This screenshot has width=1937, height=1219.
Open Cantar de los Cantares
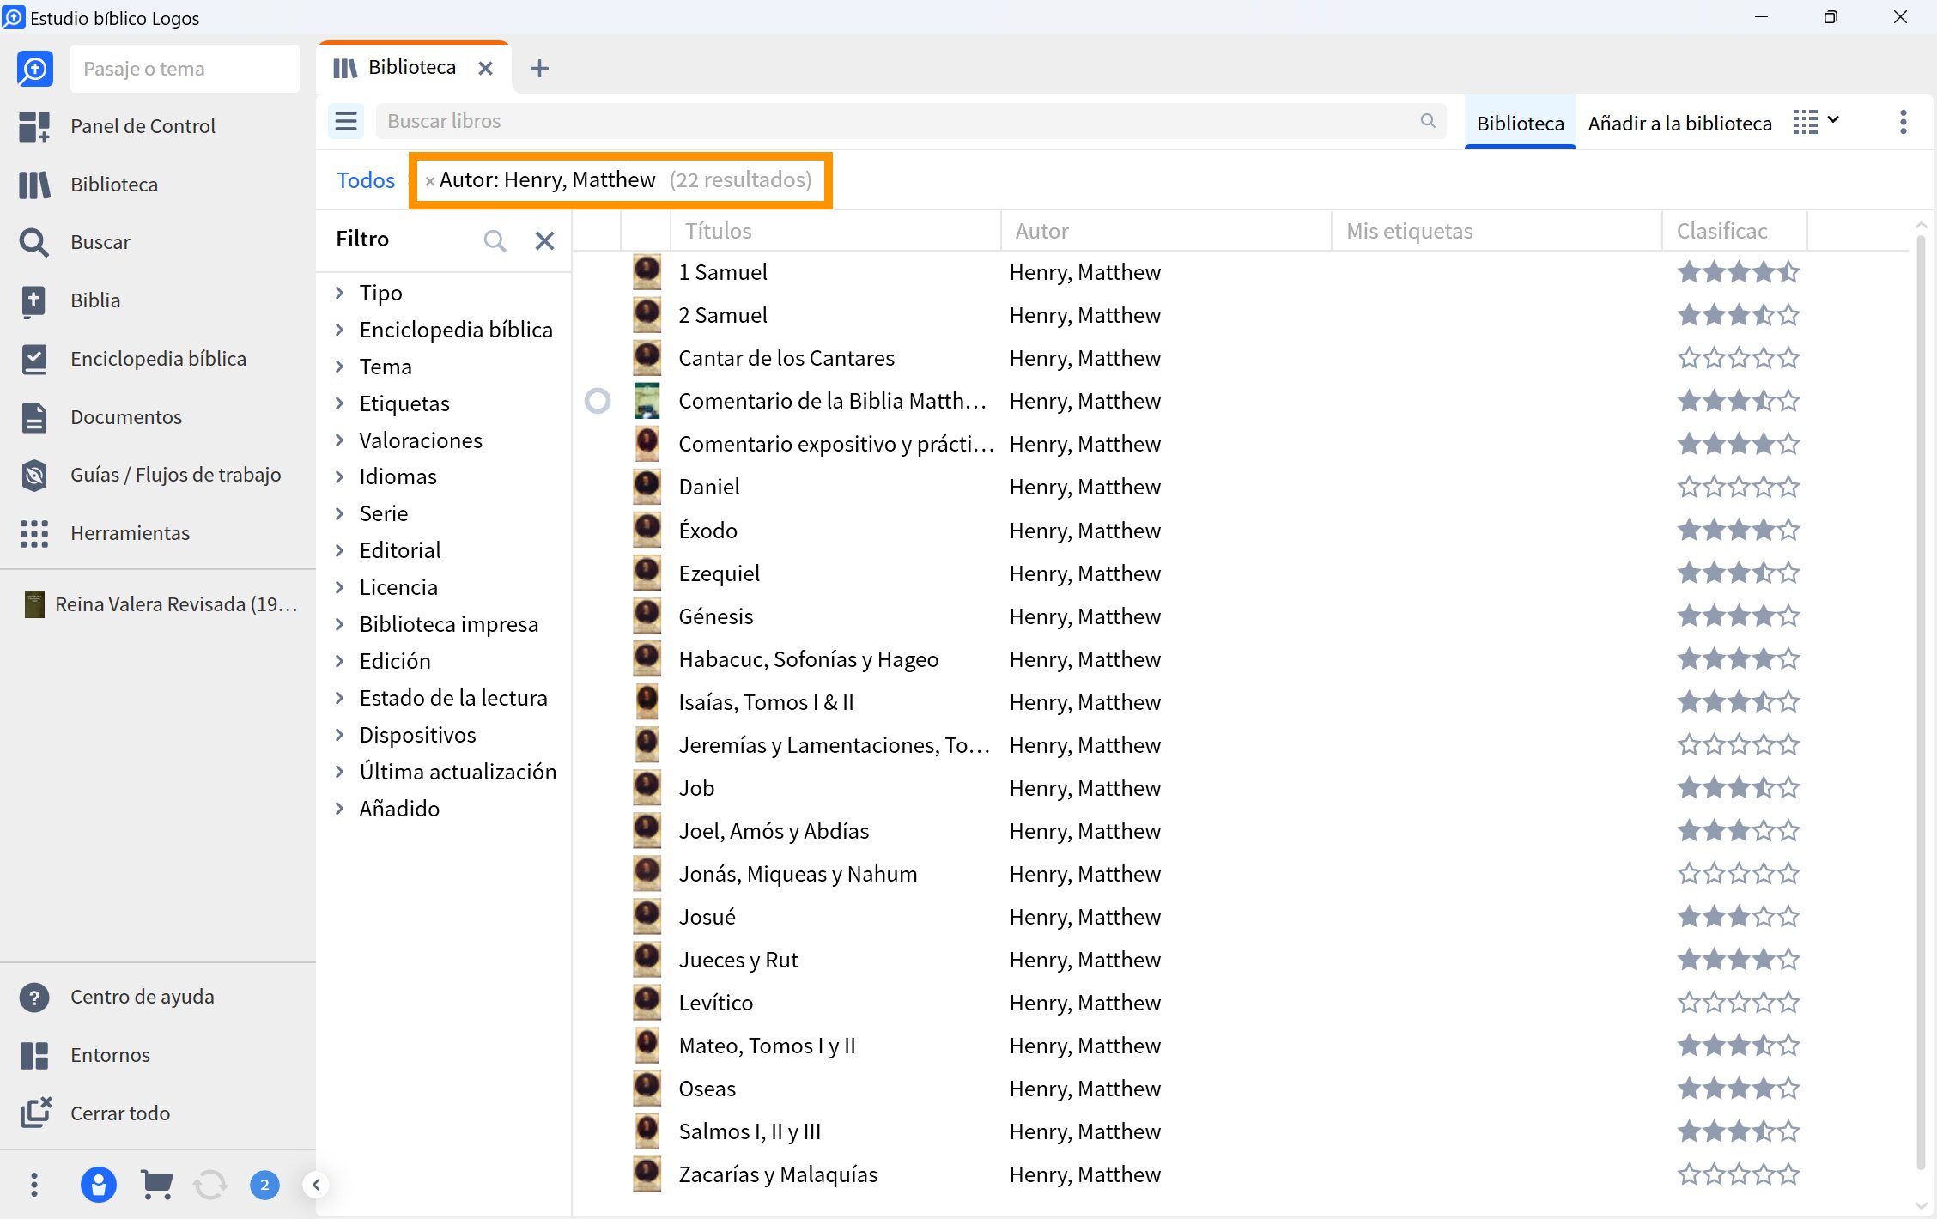(786, 358)
